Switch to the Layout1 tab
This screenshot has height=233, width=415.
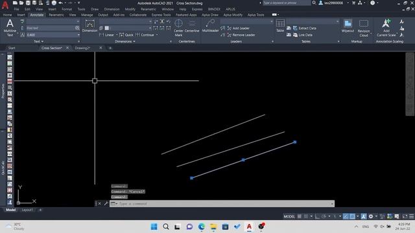pos(27,210)
